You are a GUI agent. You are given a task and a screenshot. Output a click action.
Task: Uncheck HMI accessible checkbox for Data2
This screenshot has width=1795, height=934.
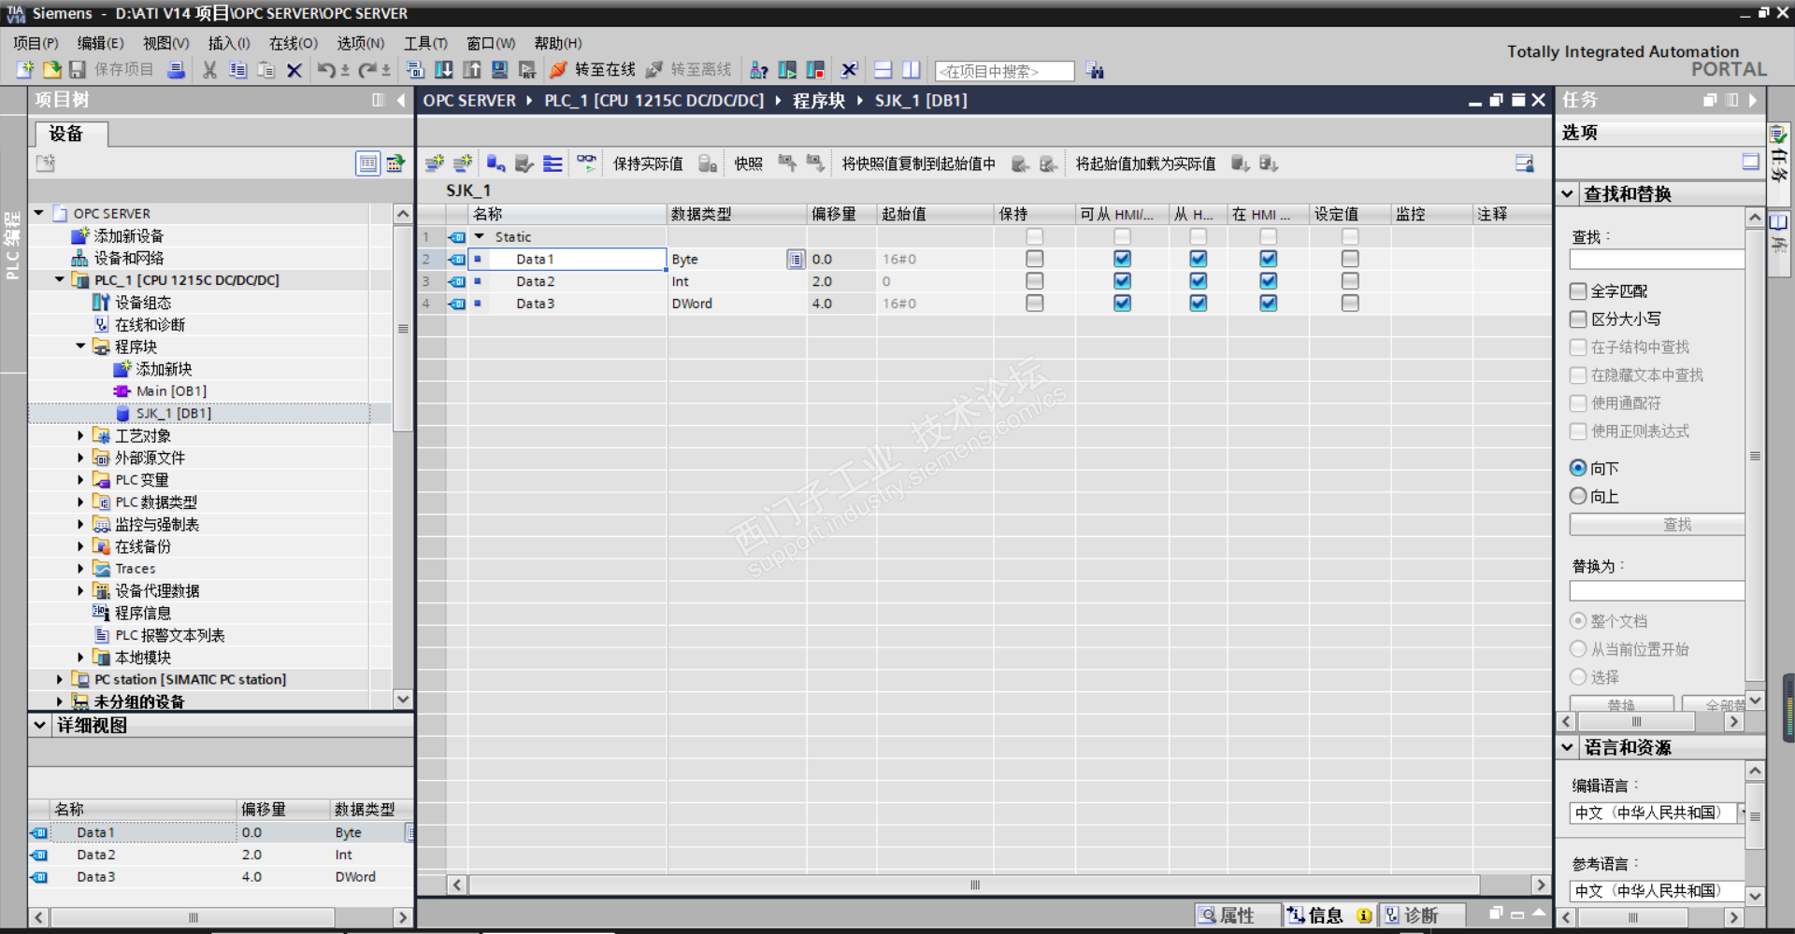(x=1123, y=281)
